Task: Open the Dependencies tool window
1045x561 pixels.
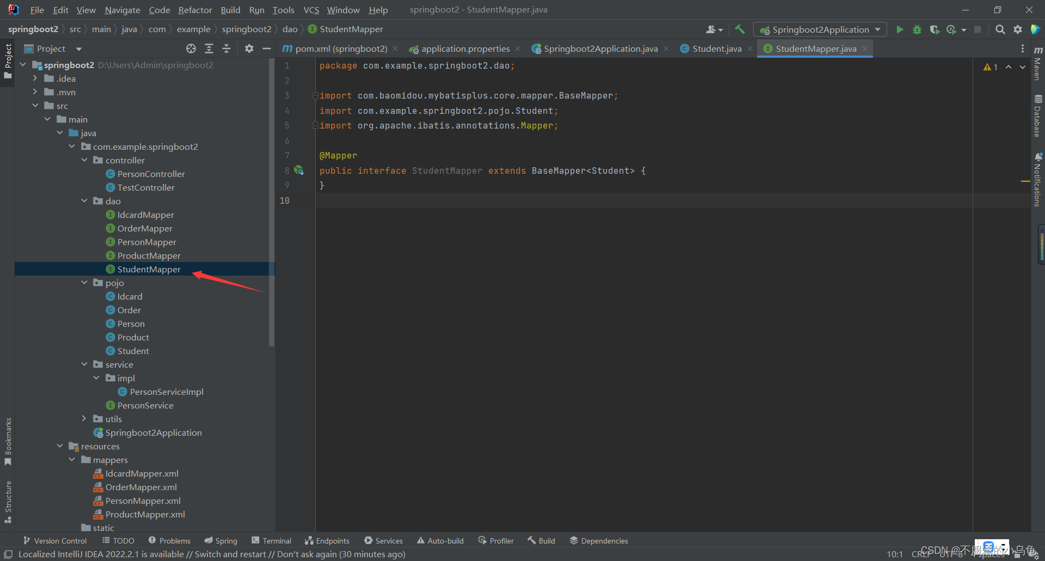Action: tap(599, 541)
